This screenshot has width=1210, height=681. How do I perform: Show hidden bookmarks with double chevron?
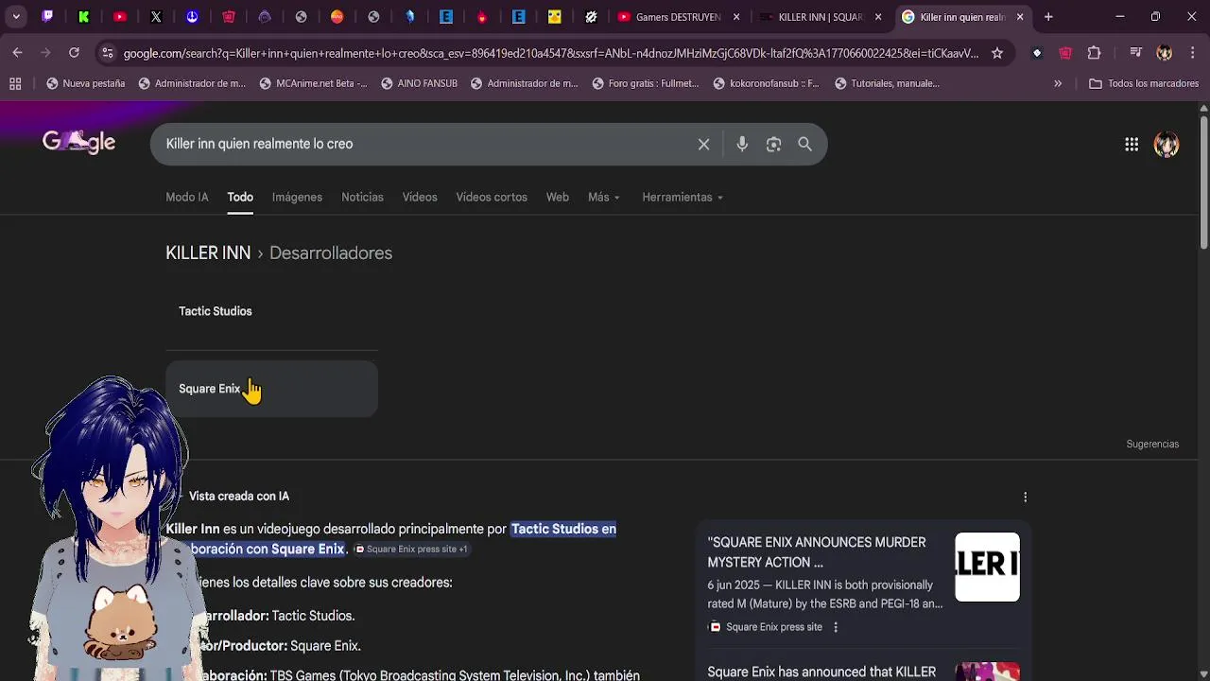[x=1058, y=83]
